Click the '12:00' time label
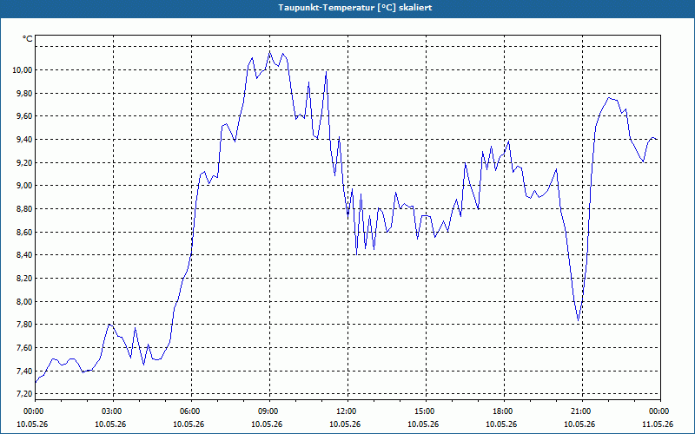The image size is (695, 434). [346, 411]
